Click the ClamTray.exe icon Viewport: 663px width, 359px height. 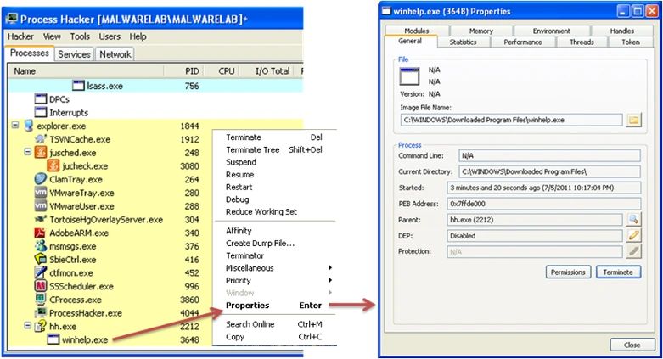coord(41,179)
